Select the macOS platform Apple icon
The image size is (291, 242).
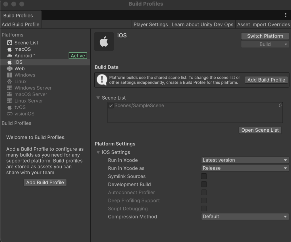coord(10,49)
